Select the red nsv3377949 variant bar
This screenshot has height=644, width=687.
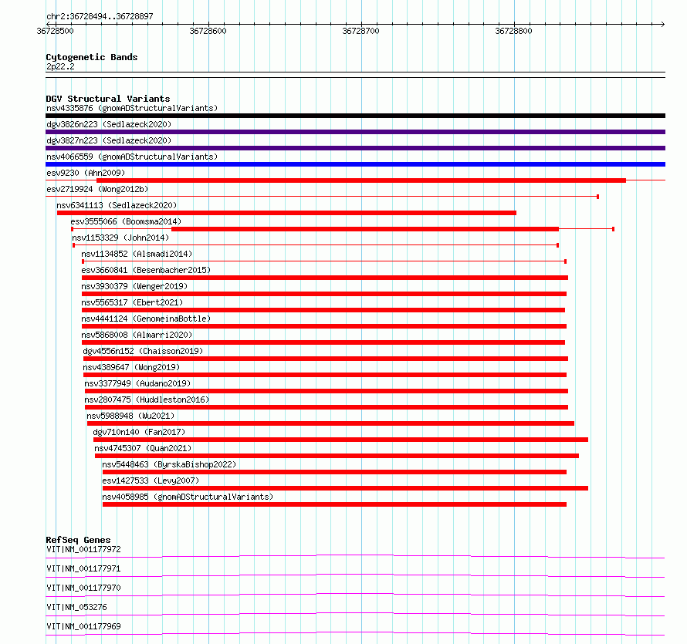[327, 391]
